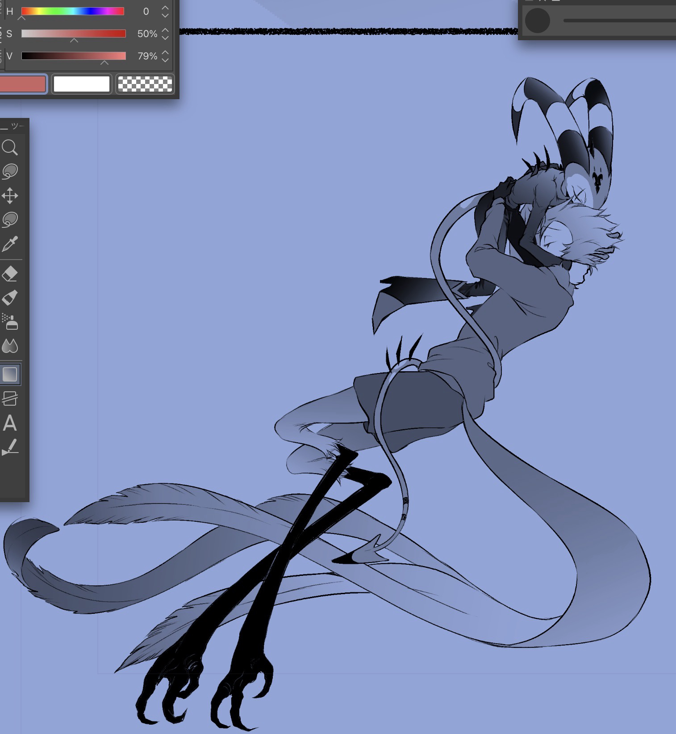Click the Value brightness slider bar
Image resolution: width=676 pixels, height=734 pixels.
coord(74,56)
